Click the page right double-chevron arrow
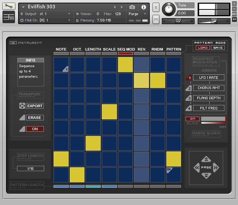The width and height of the screenshot is (238, 205). coord(216,167)
